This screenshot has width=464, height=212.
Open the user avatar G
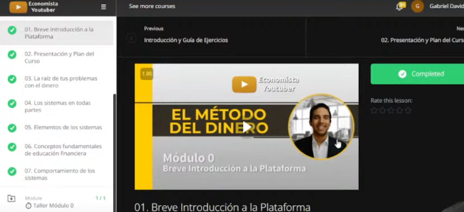point(417,6)
